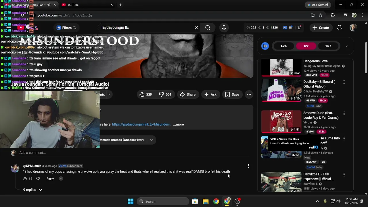Screen dimensions: 368x207
Task: Open DeeBaby Billboard video thumbnail
Action: click(281, 91)
